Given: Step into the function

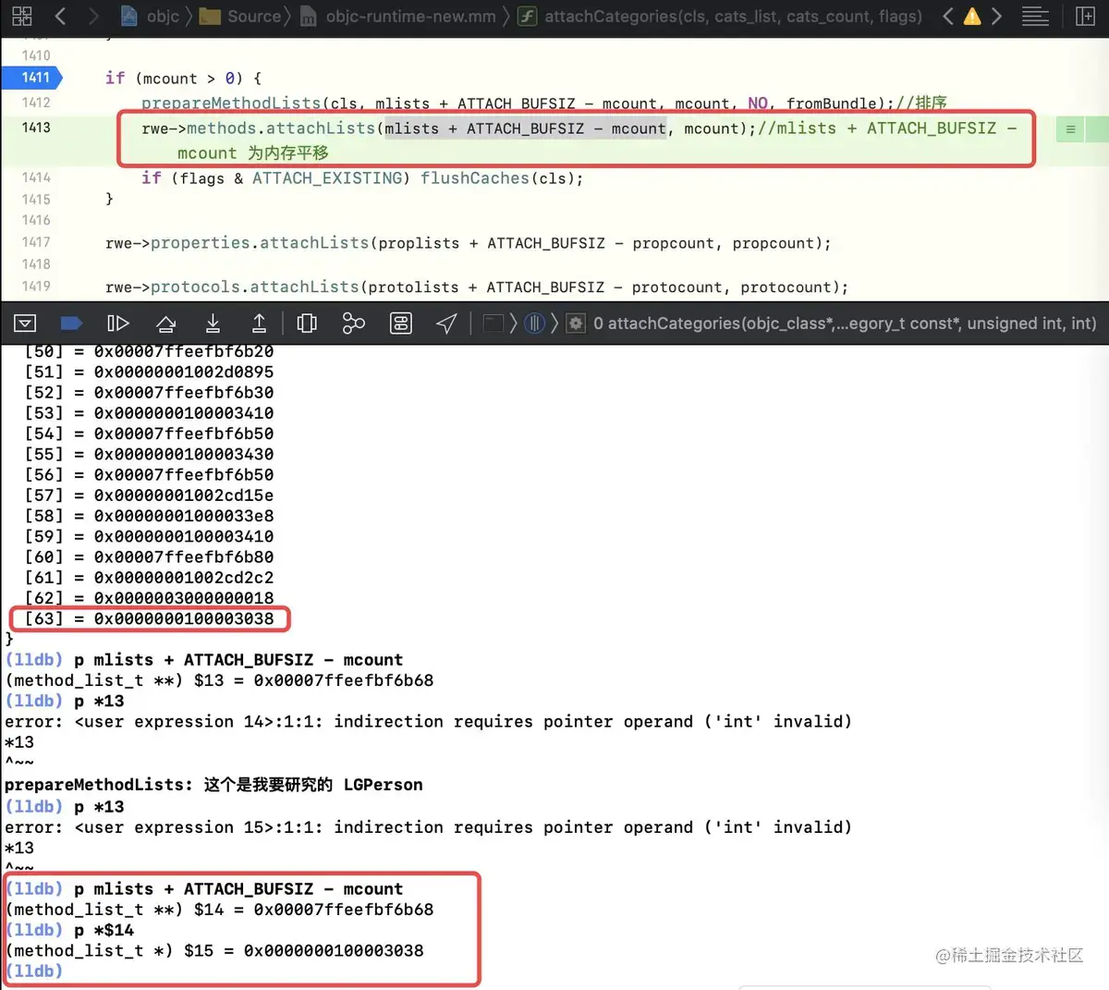Looking at the screenshot, I should click(213, 324).
